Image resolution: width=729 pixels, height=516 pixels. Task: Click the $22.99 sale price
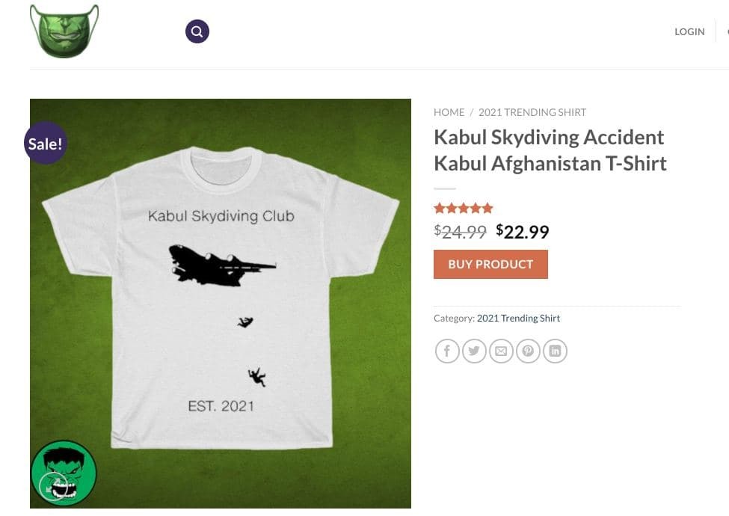pos(523,232)
